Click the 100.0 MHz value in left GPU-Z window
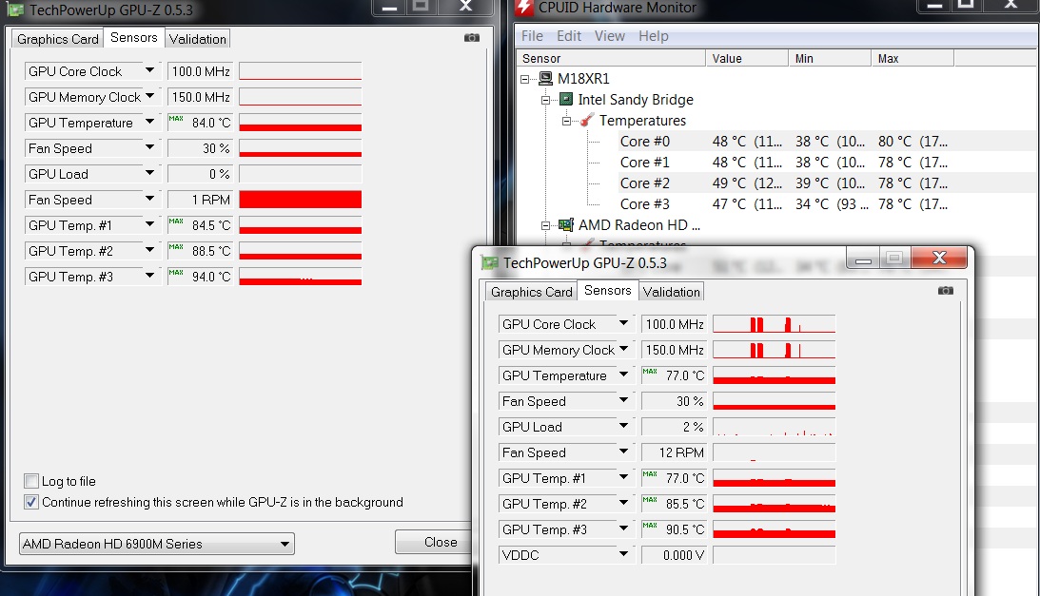Image resolution: width=1040 pixels, height=596 pixels. click(x=201, y=71)
